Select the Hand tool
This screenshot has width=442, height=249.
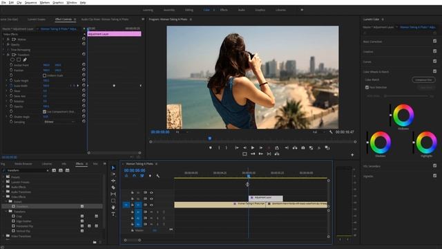point(113,207)
